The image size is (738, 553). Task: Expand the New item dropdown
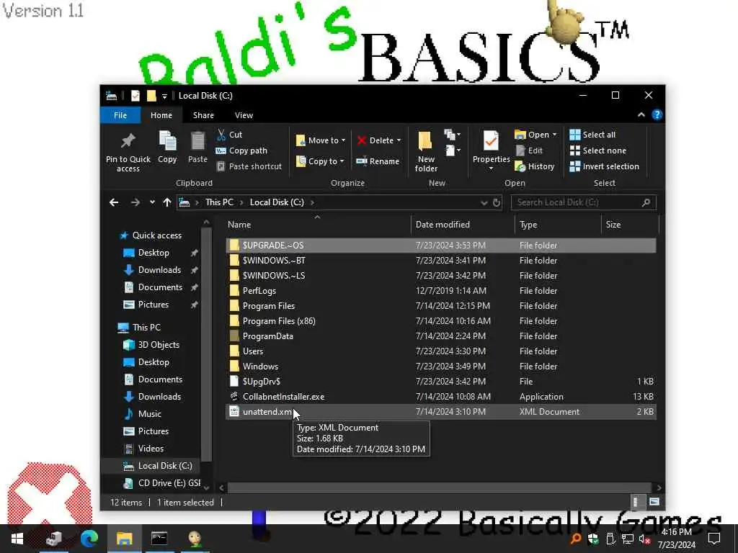pyautogui.click(x=453, y=135)
